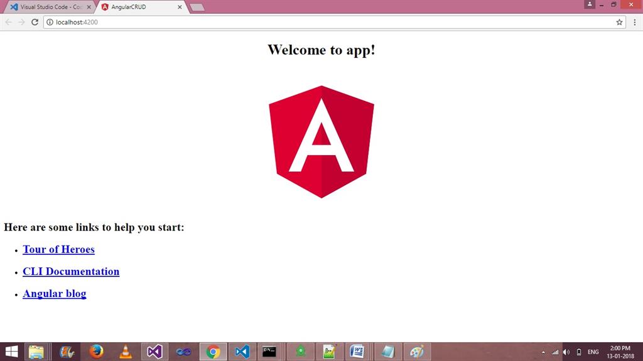The image size is (643, 361).
Task: Open a new browser tab
Action: coord(197,8)
